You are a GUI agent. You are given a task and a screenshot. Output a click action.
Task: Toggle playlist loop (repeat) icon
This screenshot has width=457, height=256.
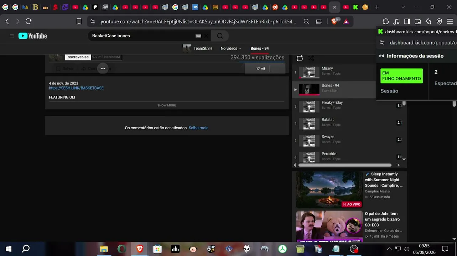(300, 58)
